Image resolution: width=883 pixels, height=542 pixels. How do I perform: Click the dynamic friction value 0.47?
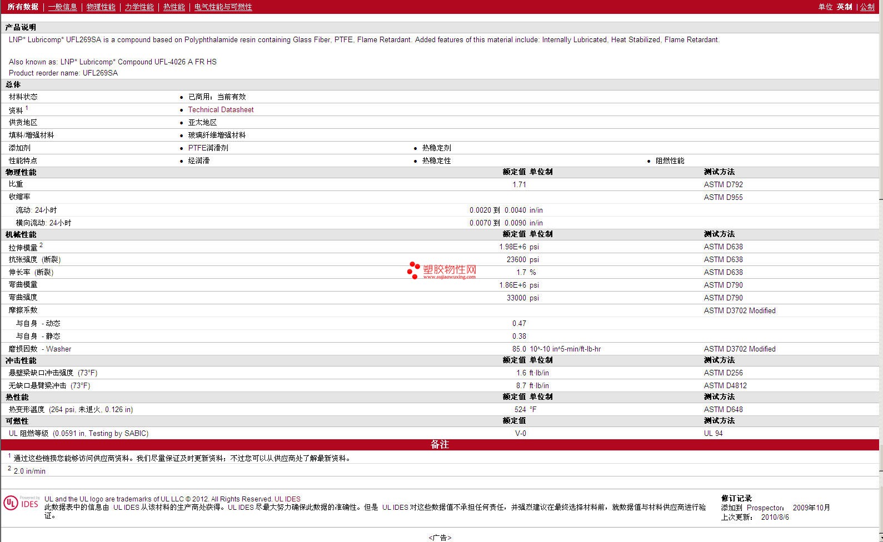pyautogui.click(x=519, y=323)
